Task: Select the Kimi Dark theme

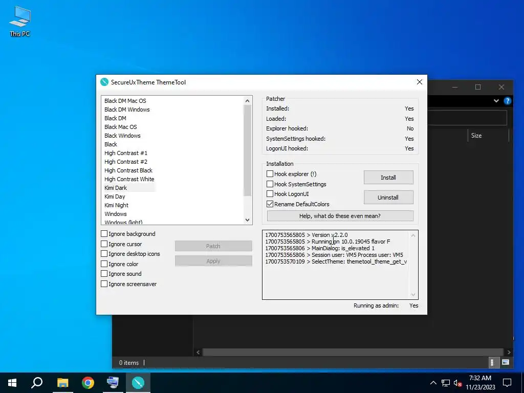Action: point(116,187)
